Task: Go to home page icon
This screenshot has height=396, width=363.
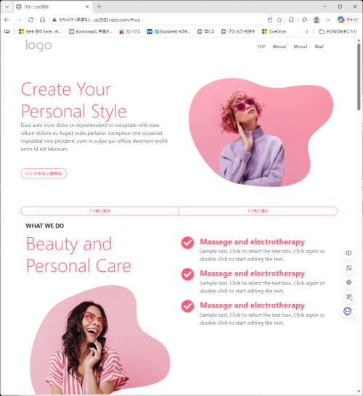Action: coord(42,20)
